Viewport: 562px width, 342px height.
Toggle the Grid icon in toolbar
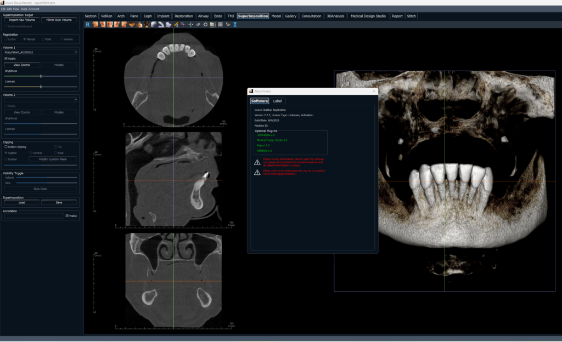(220, 24)
